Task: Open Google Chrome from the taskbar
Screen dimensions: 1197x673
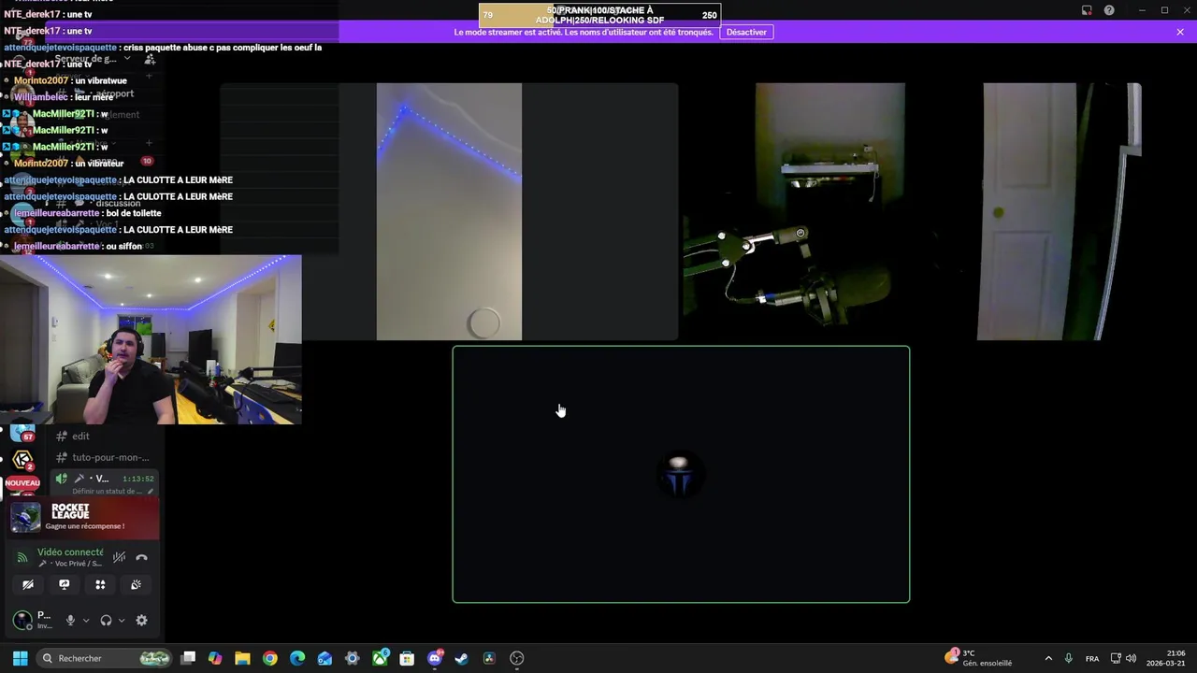Action: click(x=270, y=658)
